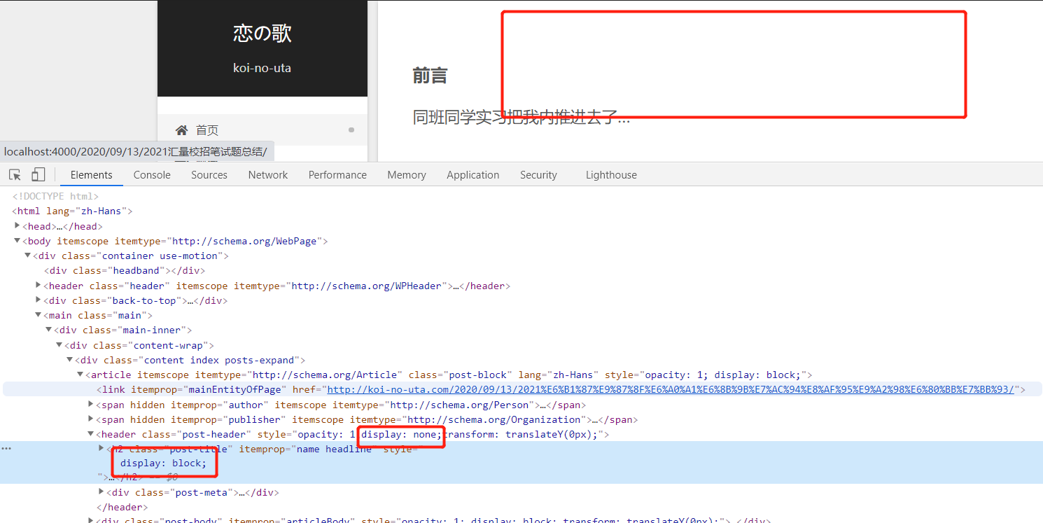
Task: Click the 同班同学实习把我内推进去了 paragraph
Action: 521,118
